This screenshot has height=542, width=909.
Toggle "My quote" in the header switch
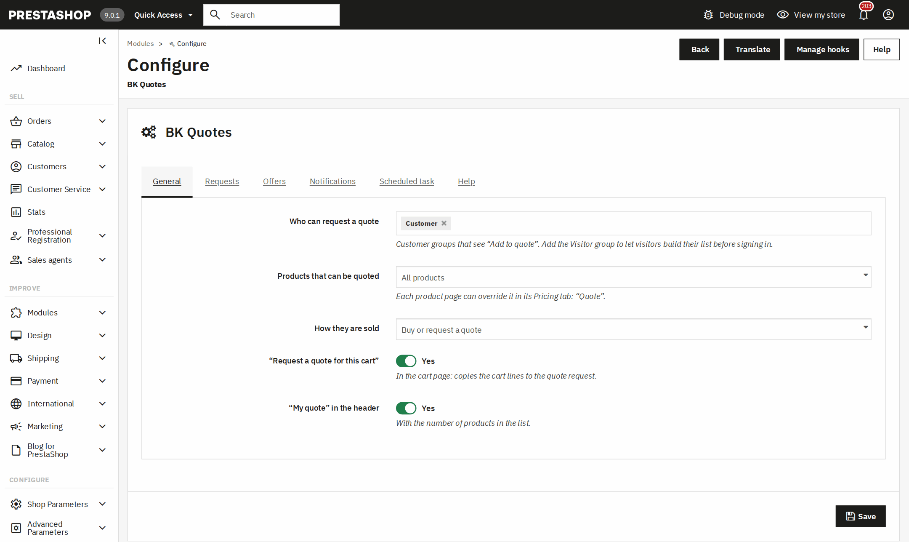point(406,408)
